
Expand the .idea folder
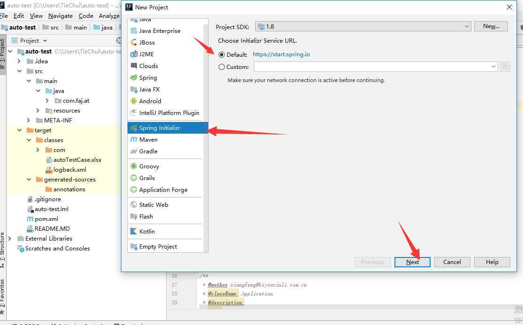coord(19,61)
